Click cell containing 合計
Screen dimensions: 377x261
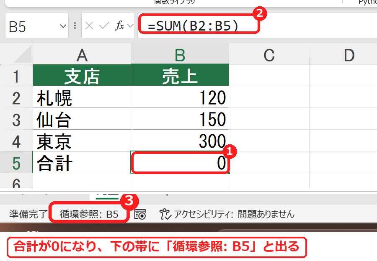(x=82, y=162)
